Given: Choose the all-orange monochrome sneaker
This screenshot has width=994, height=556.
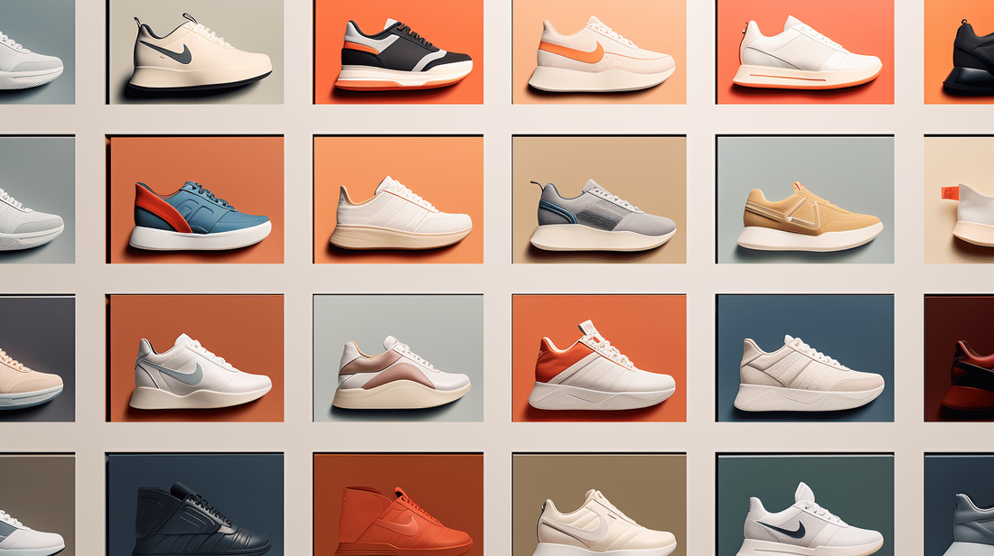Looking at the screenshot, I should click(x=402, y=524).
